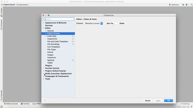Expand the Code Style arrow
The image size is (193, 108).
pyautogui.click(x=46, y=36)
